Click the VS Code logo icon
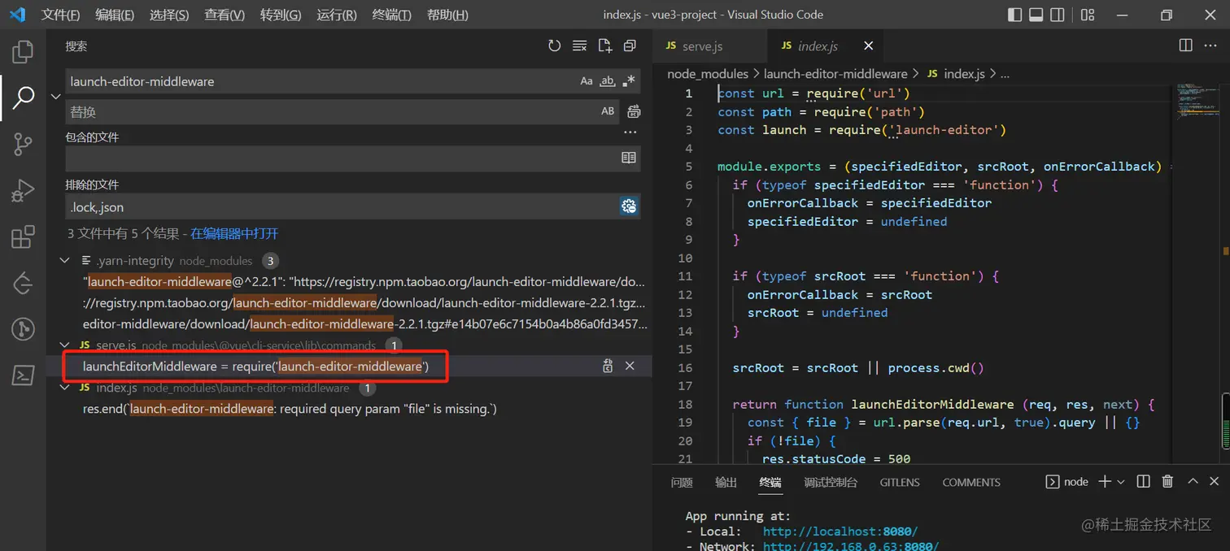 point(18,15)
